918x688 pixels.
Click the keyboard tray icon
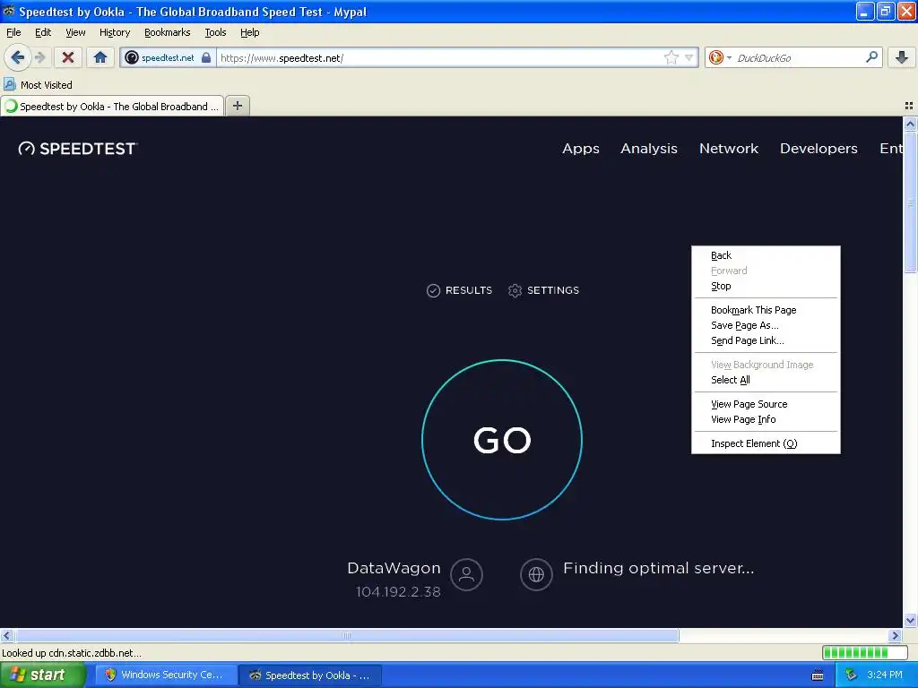[818, 675]
